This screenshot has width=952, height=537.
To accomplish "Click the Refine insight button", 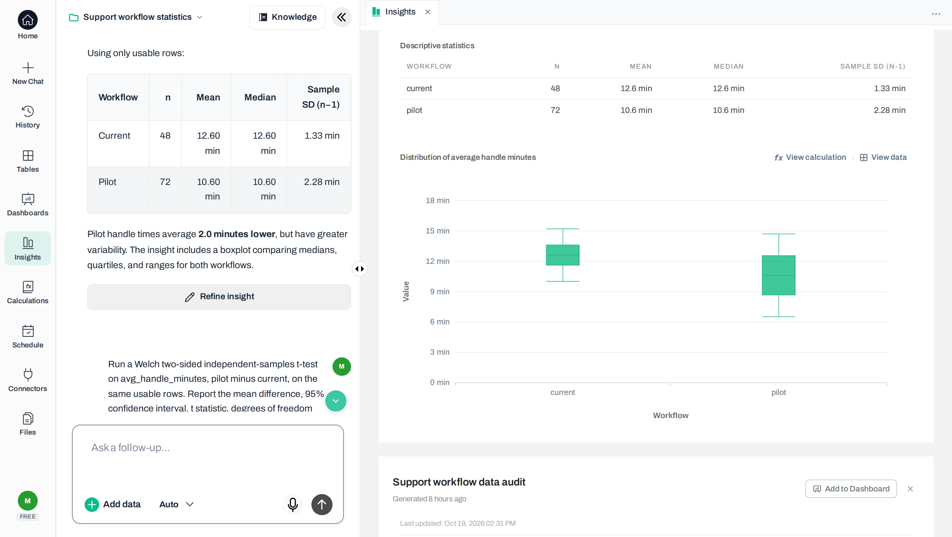I will (x=219, y=297).
